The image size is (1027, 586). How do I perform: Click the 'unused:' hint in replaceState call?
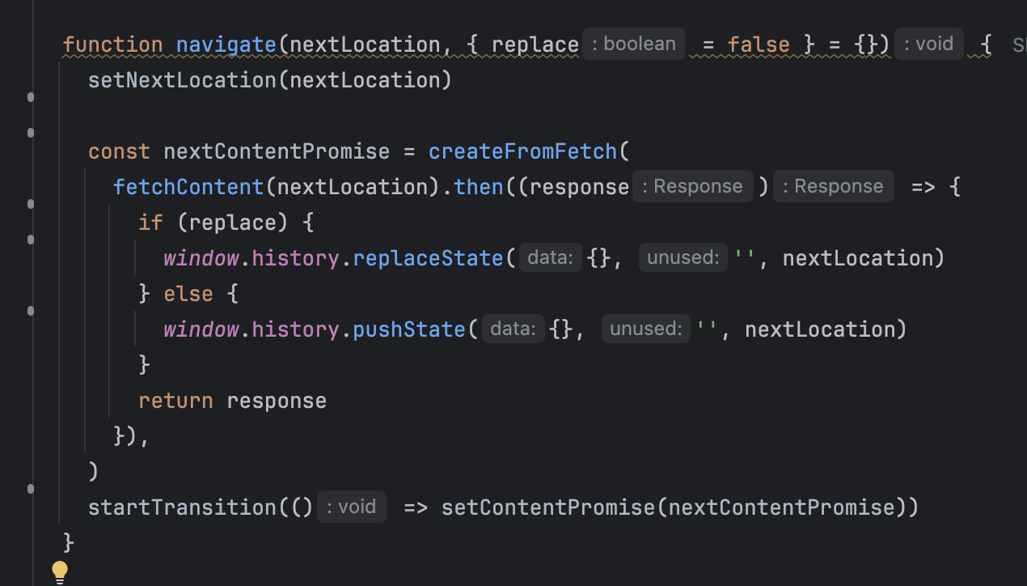tap(683, 258)
